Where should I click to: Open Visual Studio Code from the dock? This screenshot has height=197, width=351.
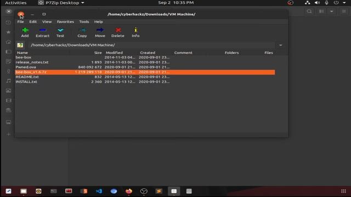tap(99, 191)
